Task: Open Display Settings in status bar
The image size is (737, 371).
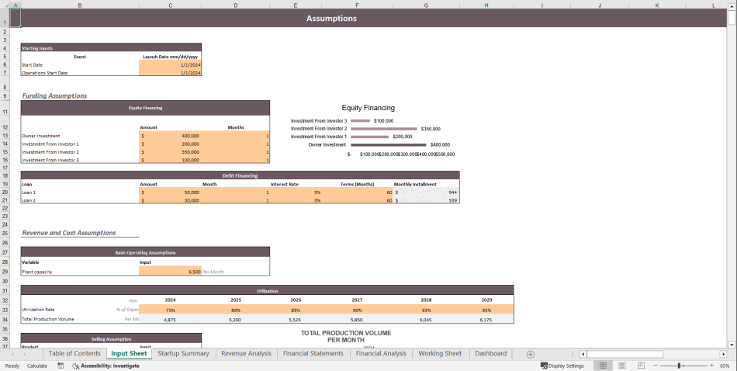Action: (x=562, y=366)
